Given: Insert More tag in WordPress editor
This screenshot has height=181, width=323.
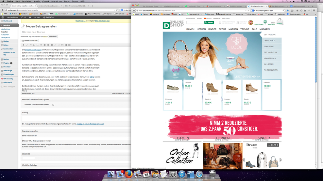Looking at the screenshot, I should [62, 45].
